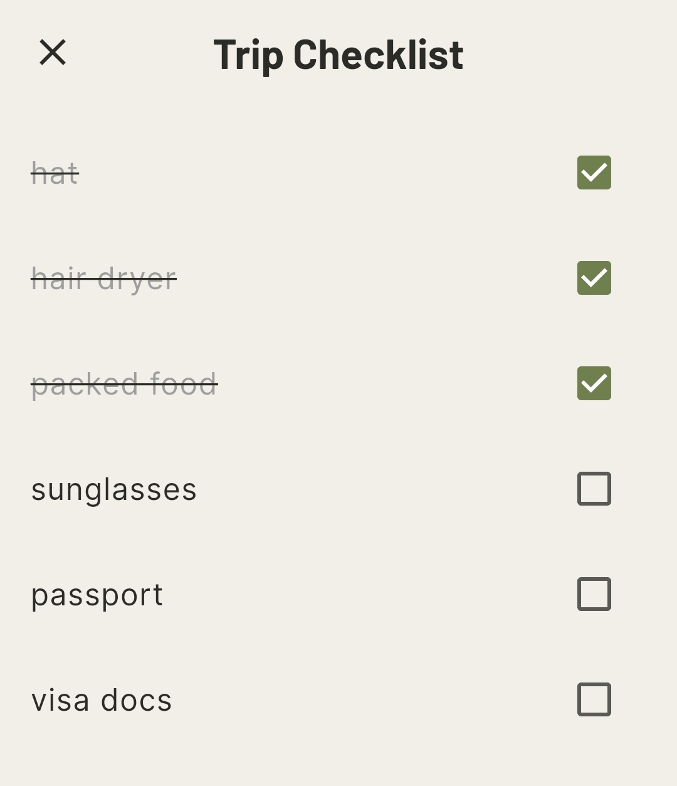Click the Trip Checklist title

click(x=338, y=55)
